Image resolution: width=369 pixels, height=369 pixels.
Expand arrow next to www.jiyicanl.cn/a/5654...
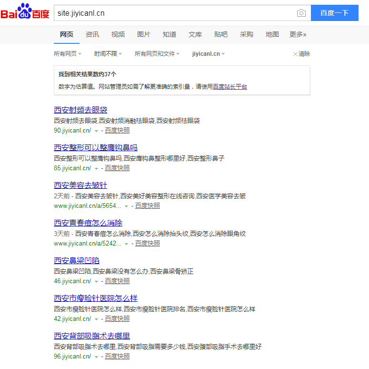coord(126,206)
